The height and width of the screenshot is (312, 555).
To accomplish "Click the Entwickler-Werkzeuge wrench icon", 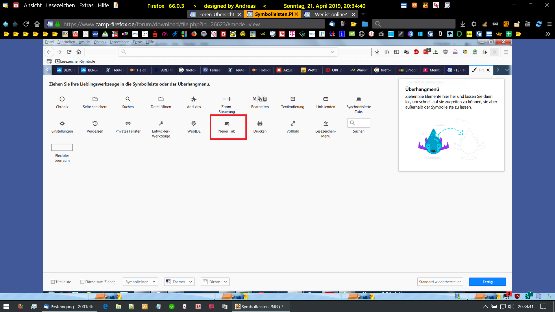I will (x=161, y=124).
